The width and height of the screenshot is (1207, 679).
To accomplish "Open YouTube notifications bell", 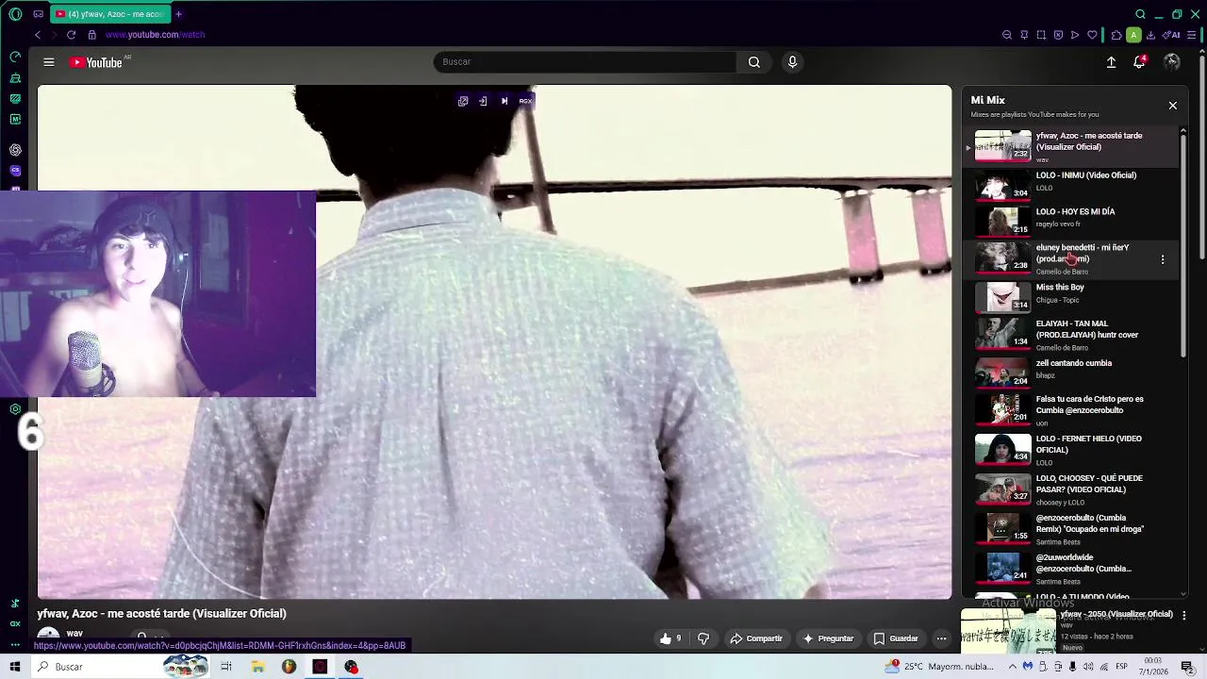I will pos(1139,62).
